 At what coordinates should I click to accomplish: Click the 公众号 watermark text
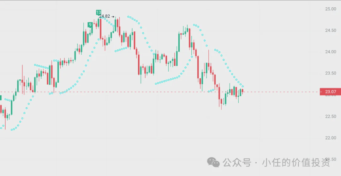point(237,162)
